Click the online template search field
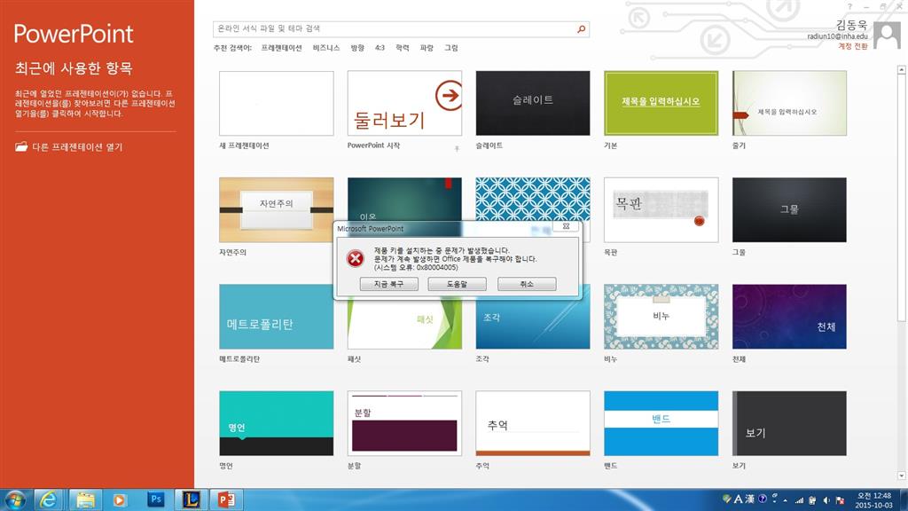 394,29
